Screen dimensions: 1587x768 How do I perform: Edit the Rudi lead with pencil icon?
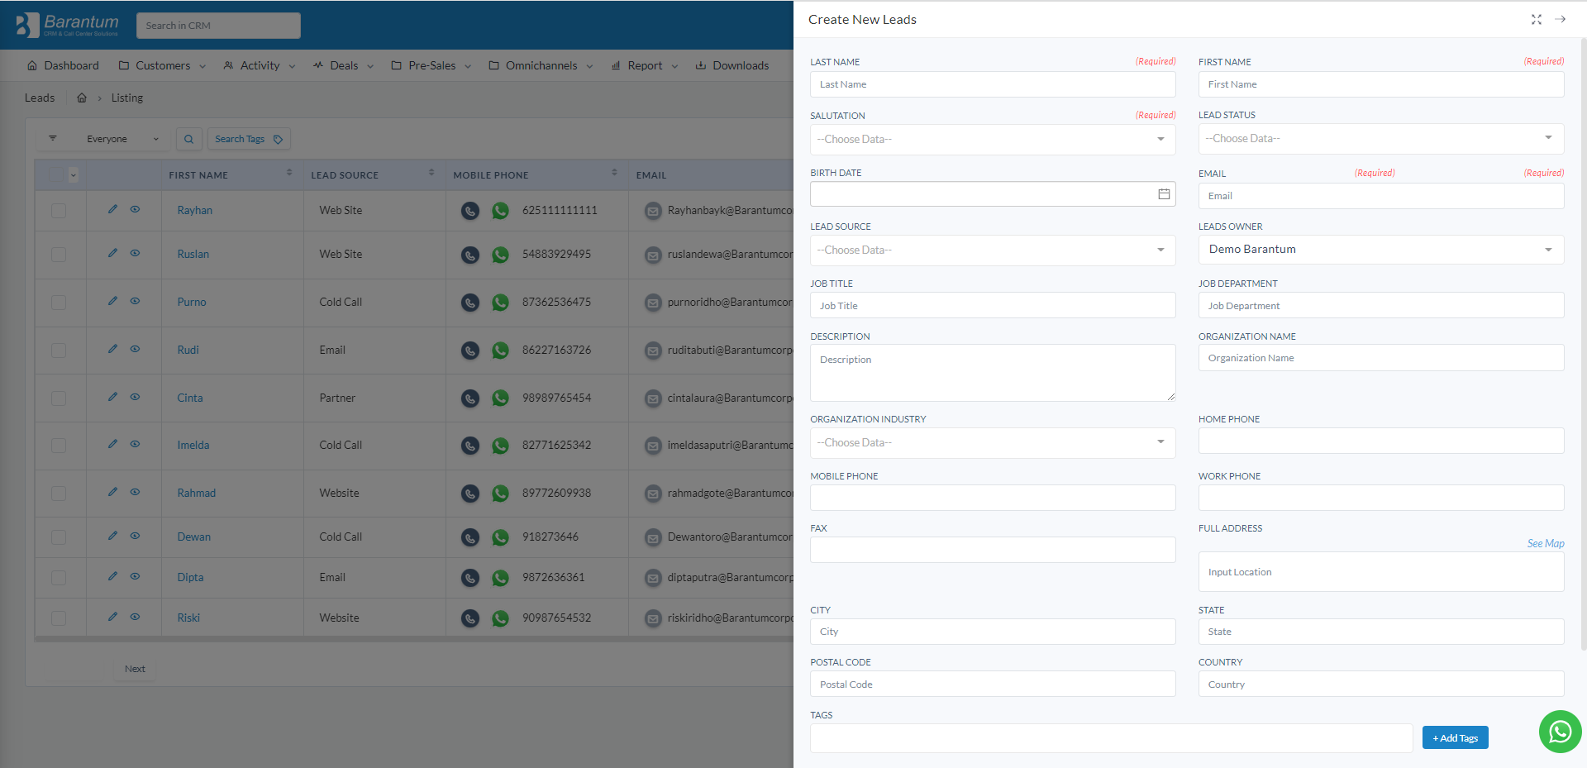point(112,349)
